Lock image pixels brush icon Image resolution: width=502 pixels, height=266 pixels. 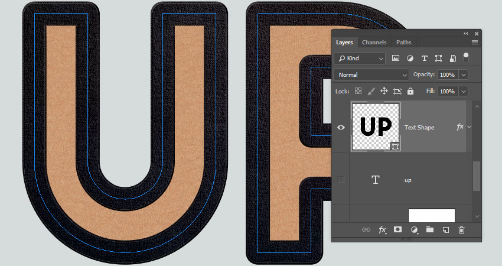coord(371,92)
